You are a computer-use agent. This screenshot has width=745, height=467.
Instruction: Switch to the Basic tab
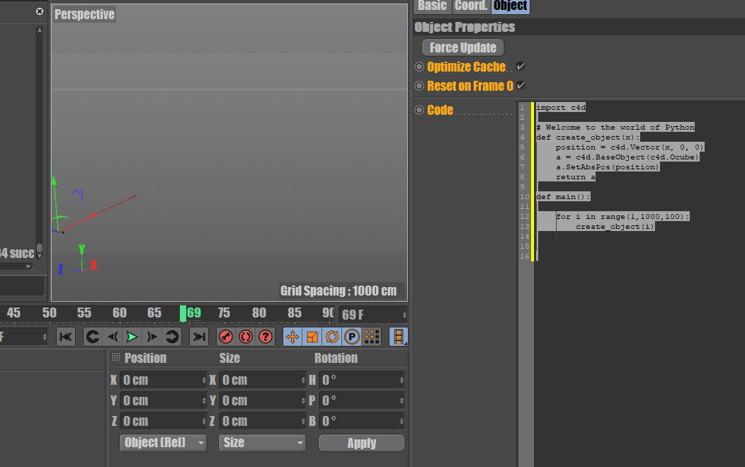point(432,6)
